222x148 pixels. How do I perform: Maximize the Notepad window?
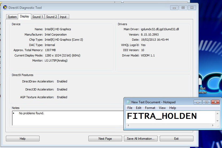point(207,102)
